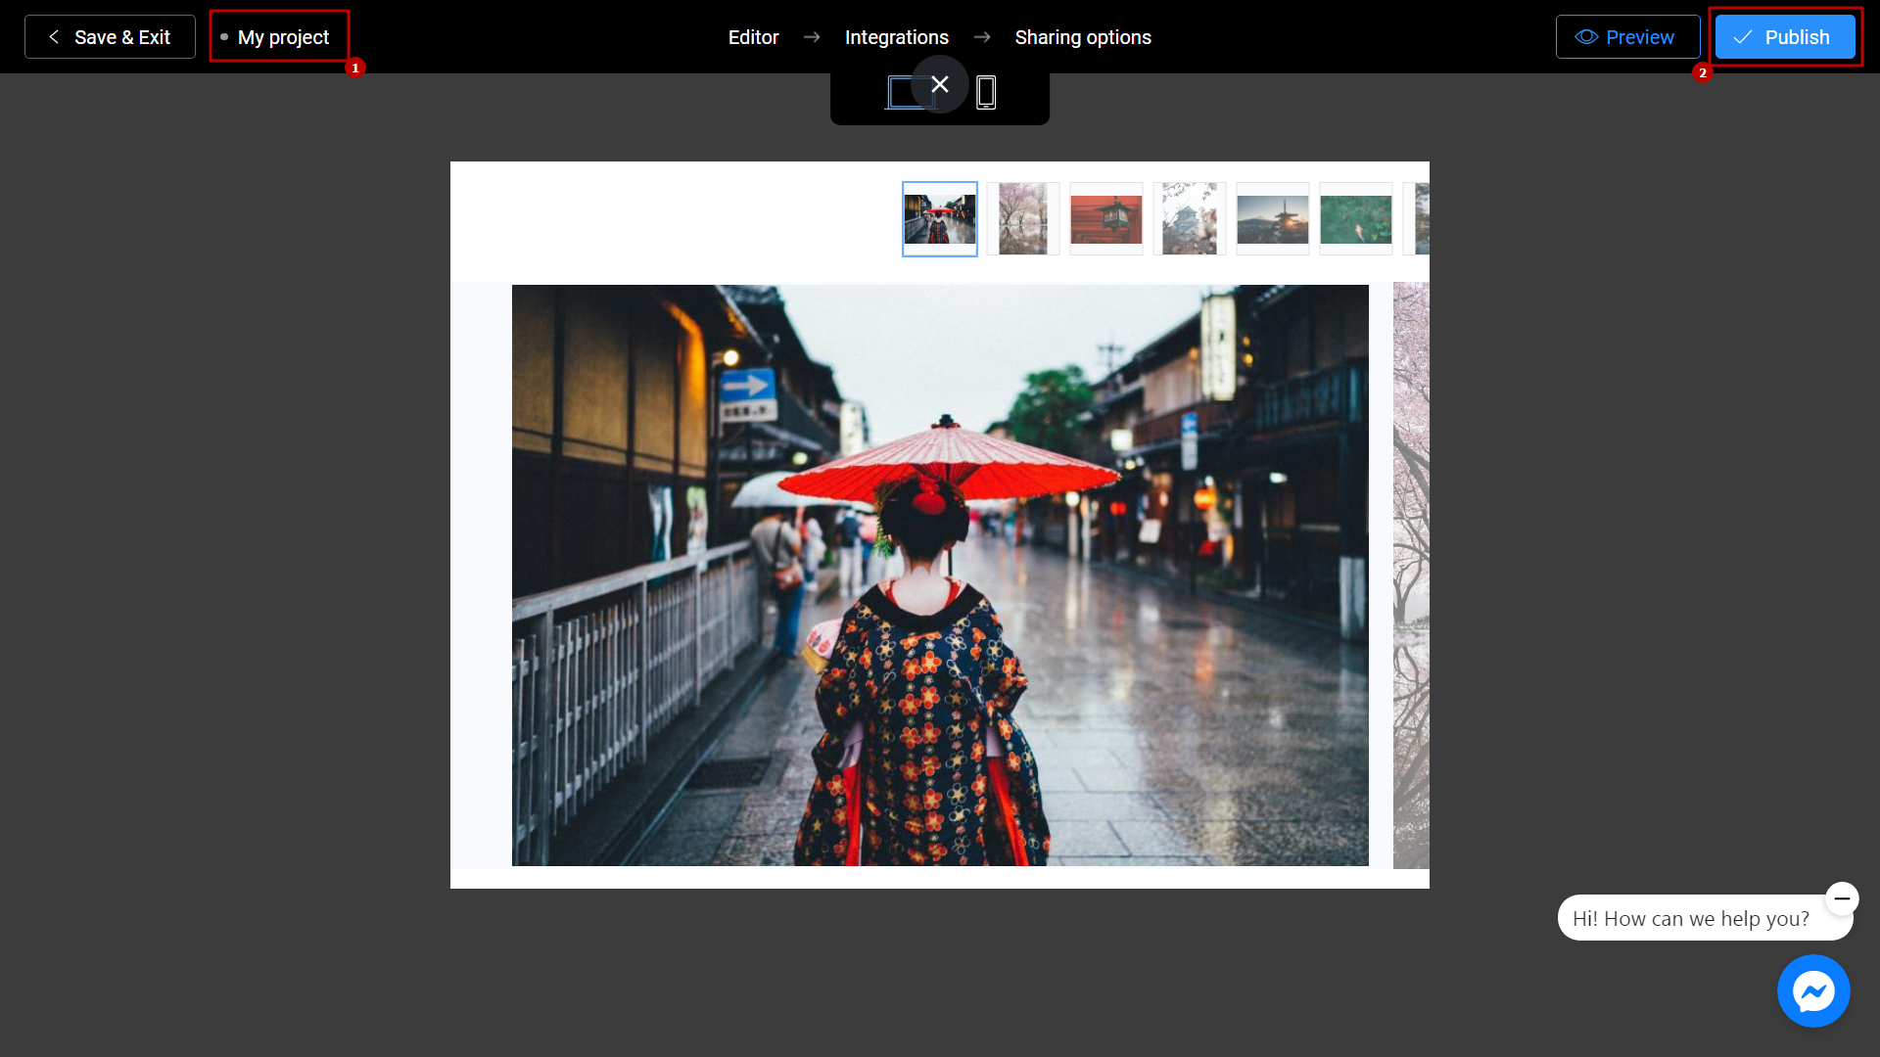Open the Integrations tab
The image size is (1880, 1057).
pos(897,36)
